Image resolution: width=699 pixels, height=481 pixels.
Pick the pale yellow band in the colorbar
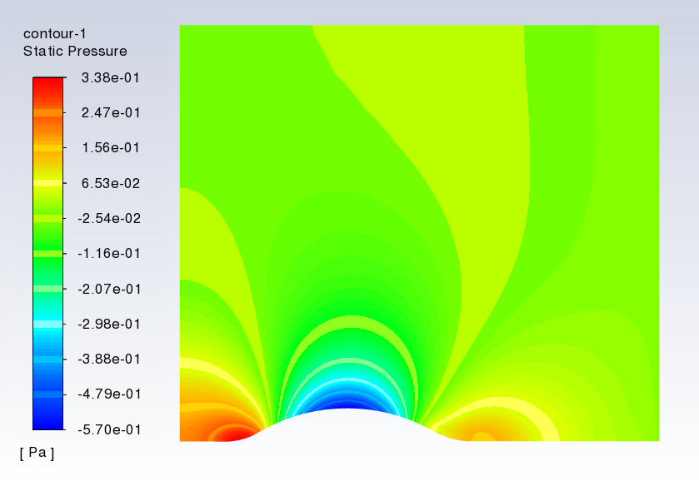47,181
